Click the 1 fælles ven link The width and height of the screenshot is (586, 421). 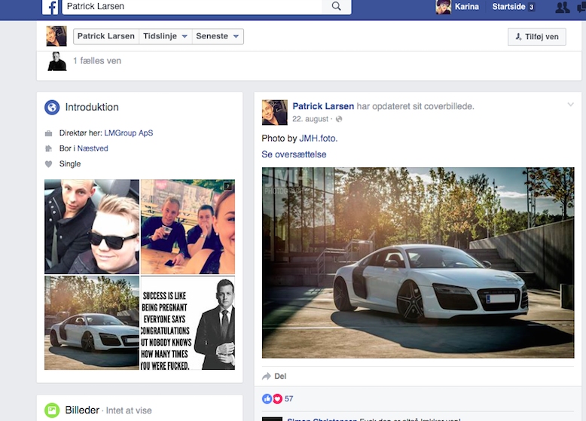pos(97,61)
